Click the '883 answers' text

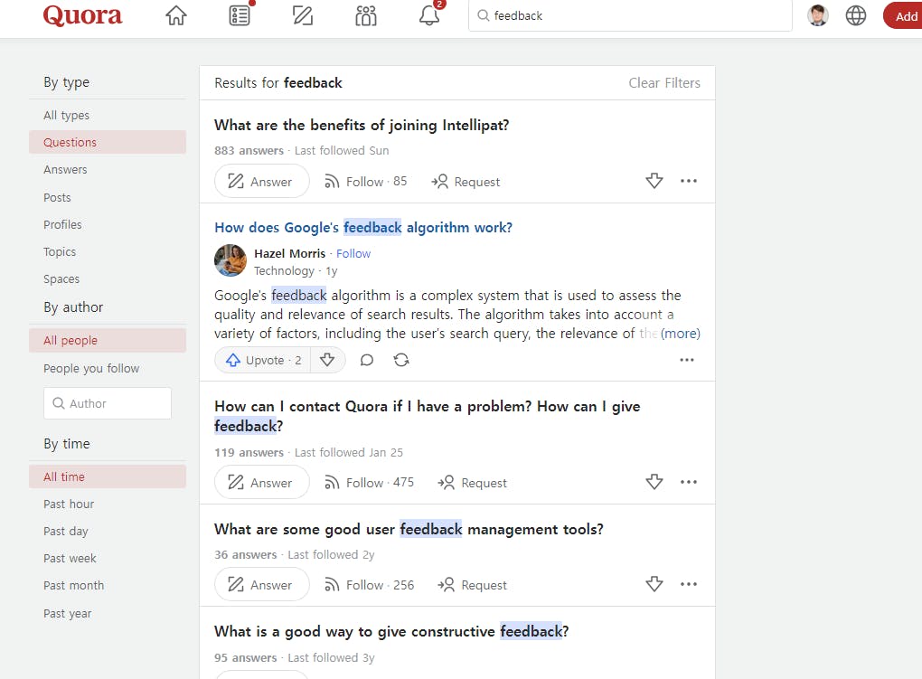[249, 151]
